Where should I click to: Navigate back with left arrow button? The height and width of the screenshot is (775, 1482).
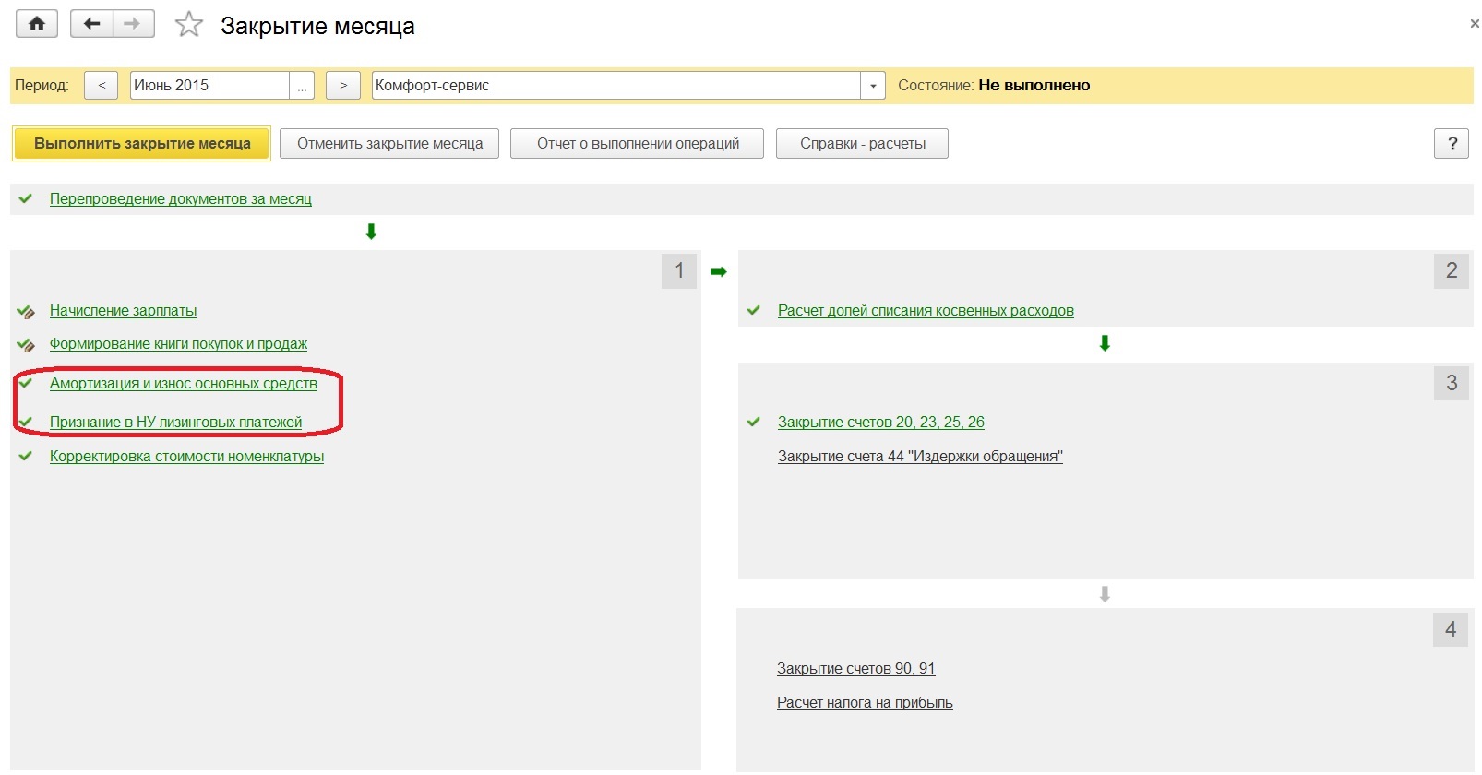click(x=91, y=24)
